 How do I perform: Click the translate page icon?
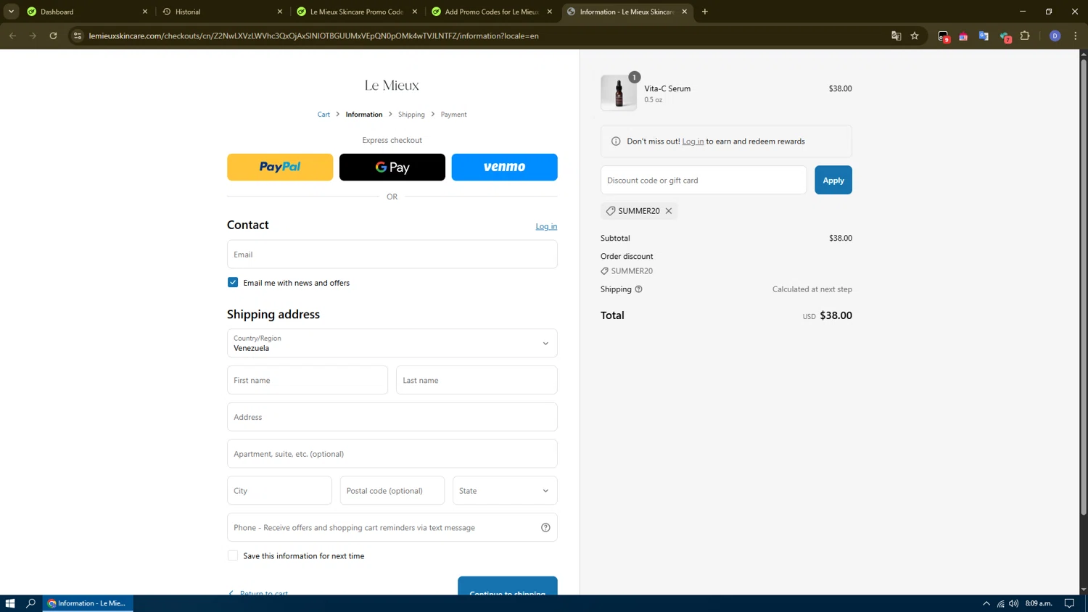point(896,36)
